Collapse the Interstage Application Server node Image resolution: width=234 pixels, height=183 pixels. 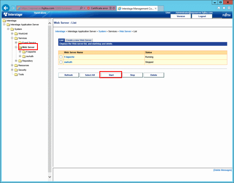(x=4, y=24)
